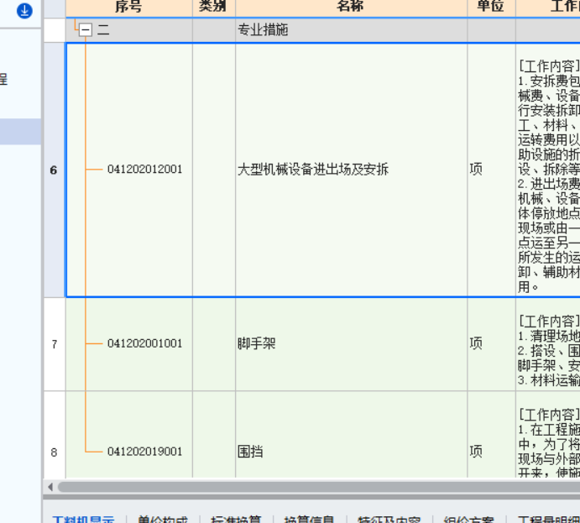Screen dimensions: 580x523
Task: Click the 类别 cell in 脚手架 row
Action: click(214, 344)
